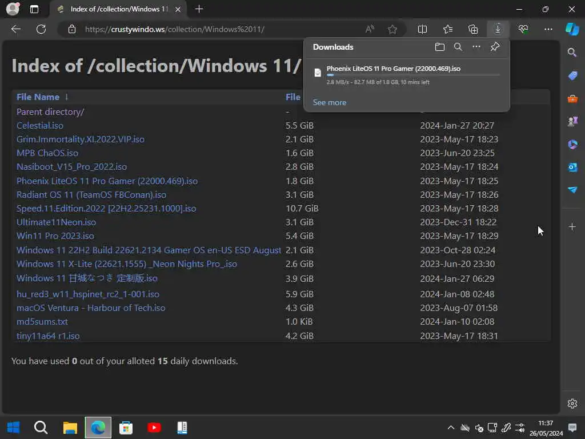
Task: Click the 5.5 GiB size of Celestial.iso
Action: (299, 125)
